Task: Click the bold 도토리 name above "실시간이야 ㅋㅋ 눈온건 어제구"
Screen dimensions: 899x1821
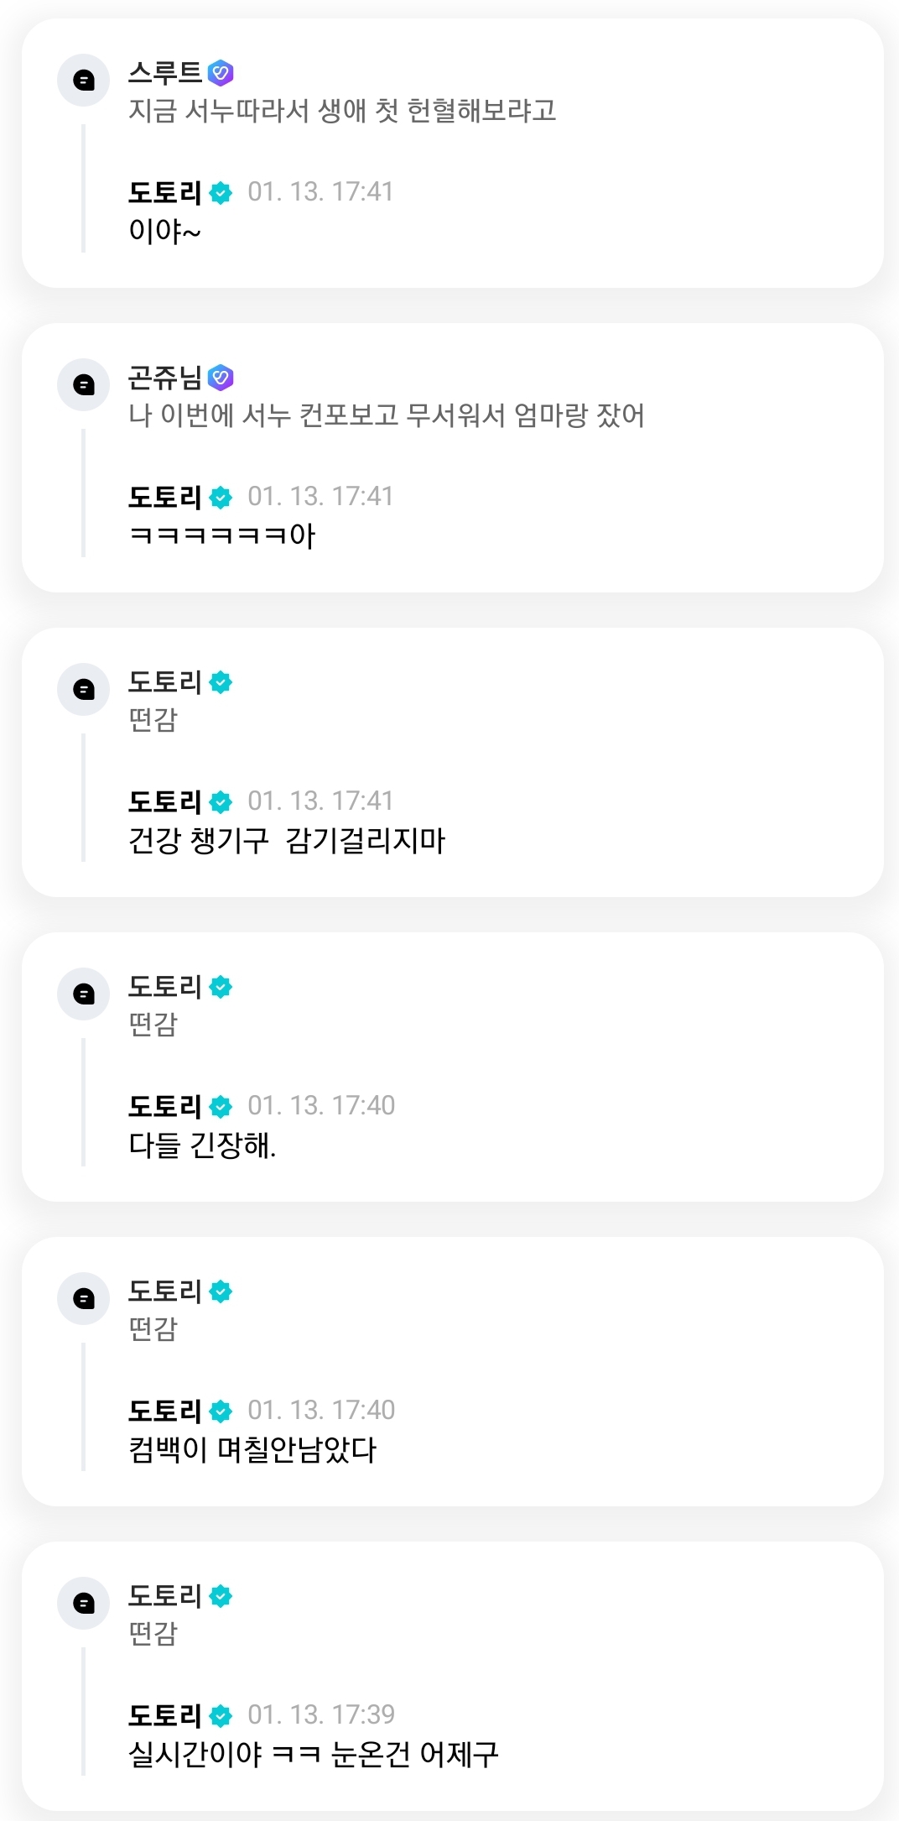Action: click(165, 1715)
